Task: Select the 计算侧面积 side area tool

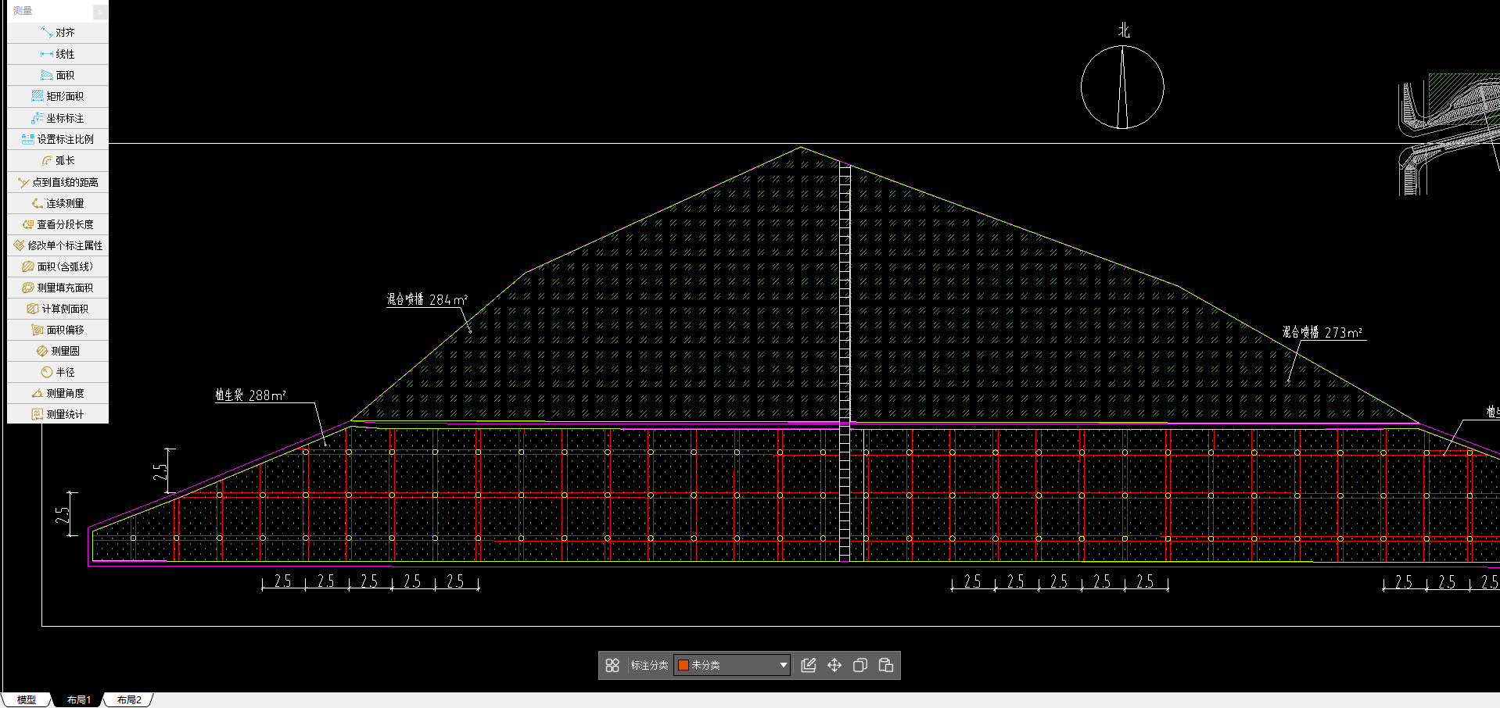Action: pyautogui.click(x=58, y=309)
